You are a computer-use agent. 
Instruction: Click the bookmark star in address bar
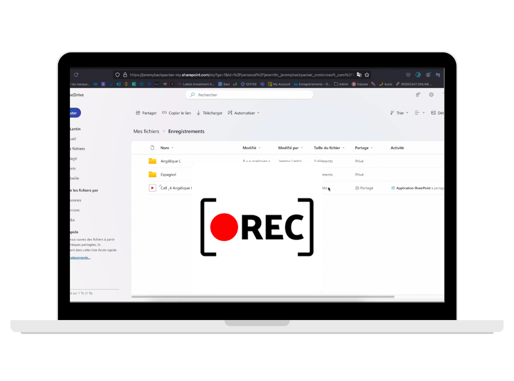click(367, 75)
